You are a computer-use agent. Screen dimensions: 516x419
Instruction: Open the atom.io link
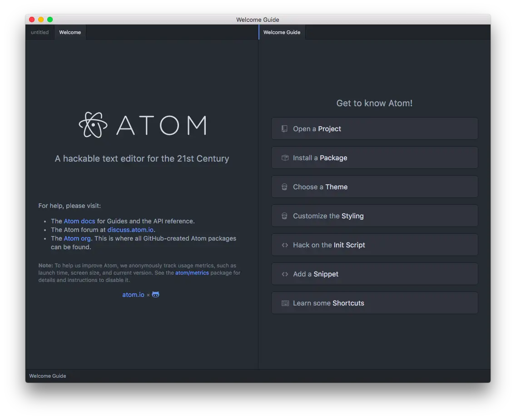pos(133,295)
